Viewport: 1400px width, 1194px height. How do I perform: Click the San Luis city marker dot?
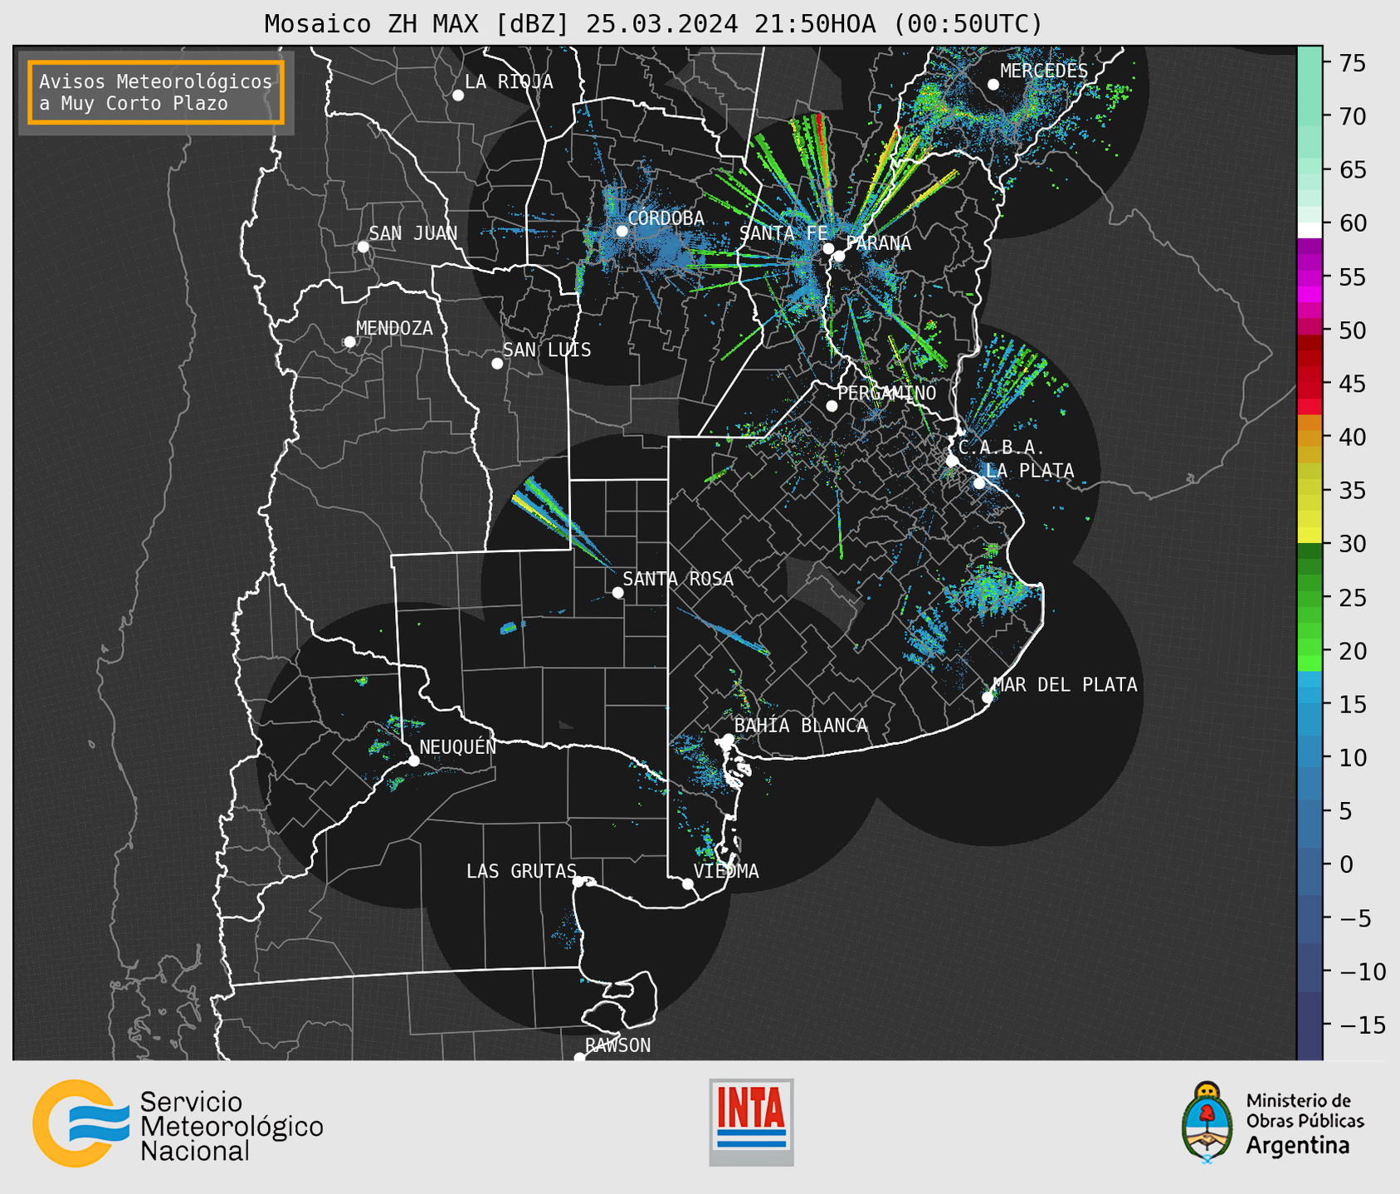[x=497, y=364]
